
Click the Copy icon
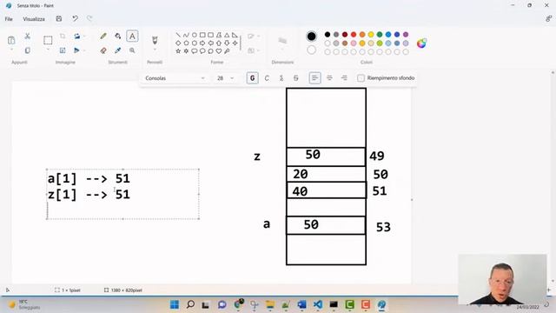point(27,50)
